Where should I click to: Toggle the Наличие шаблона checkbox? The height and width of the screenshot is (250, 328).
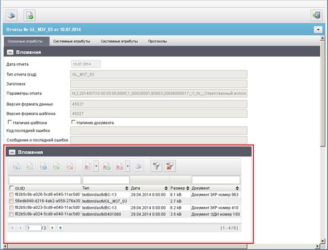[10, 122]
